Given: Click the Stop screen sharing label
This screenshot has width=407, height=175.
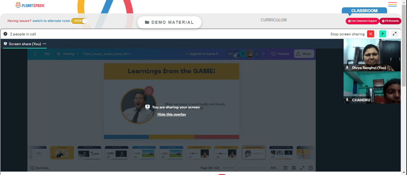Looking at the screenshot, I should pos(347,34).
